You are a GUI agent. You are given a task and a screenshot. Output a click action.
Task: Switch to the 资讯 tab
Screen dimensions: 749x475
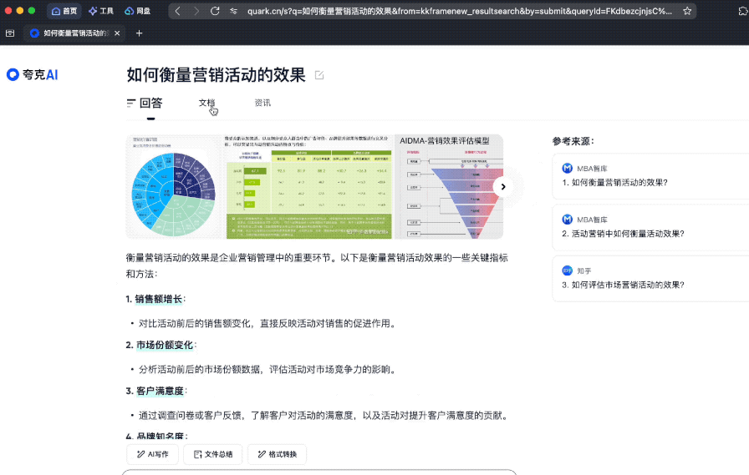262,103
